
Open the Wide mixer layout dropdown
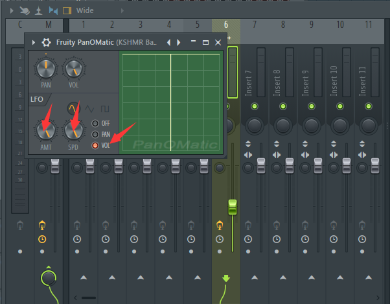click(84, 10)
